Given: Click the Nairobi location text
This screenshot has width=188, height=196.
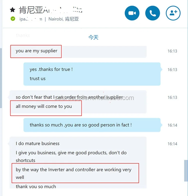Looking at the screenshot, I should 64,19.
